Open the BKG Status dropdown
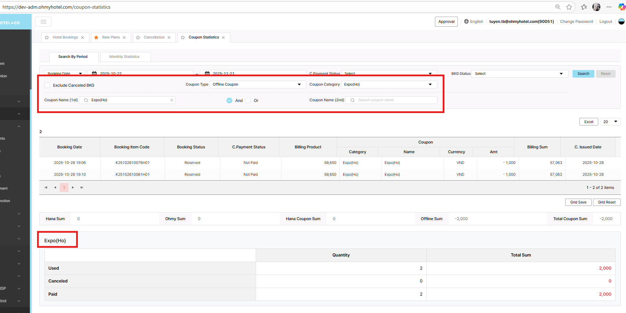The width and height of the screenshot is (626, 313). point(519,74)
